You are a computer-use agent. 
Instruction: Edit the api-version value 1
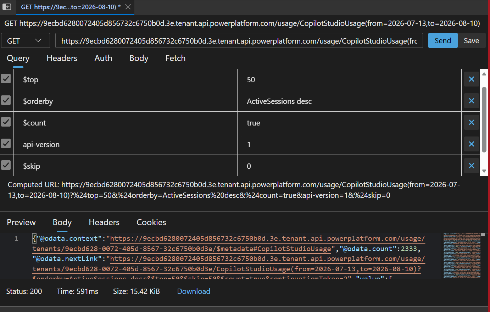(350, 144)
